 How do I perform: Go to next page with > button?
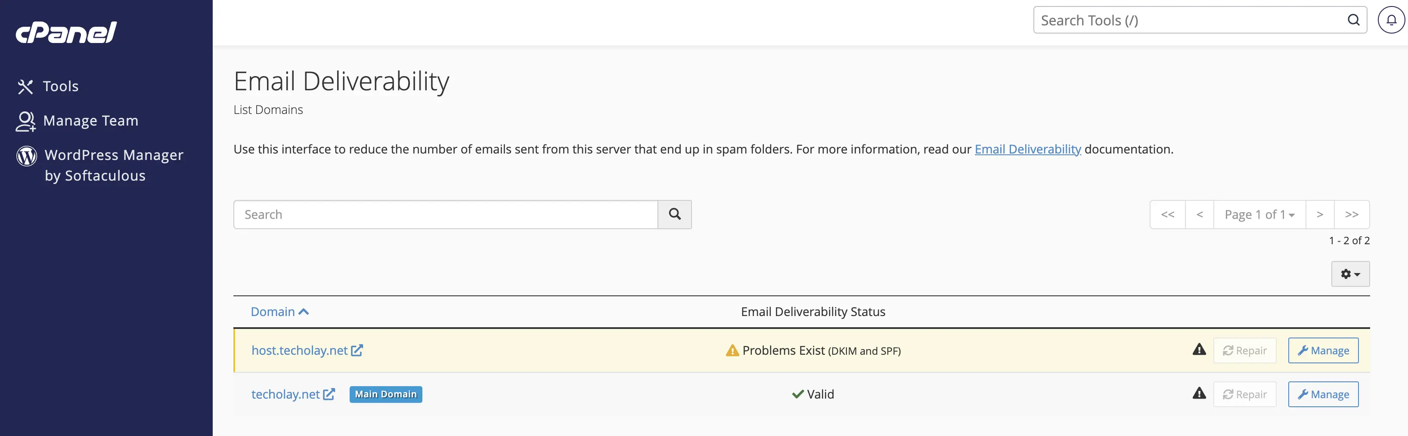(x=1319, y=215)
